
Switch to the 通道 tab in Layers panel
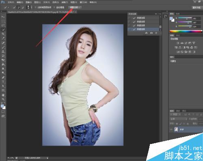(x=178, y=111)
